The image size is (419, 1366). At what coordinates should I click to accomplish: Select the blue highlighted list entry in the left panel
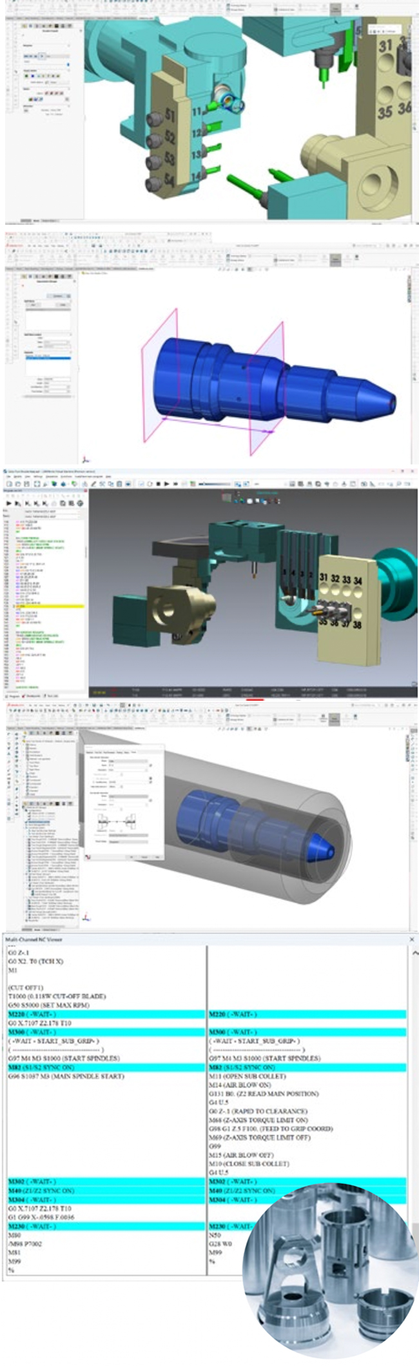[48, 357]
